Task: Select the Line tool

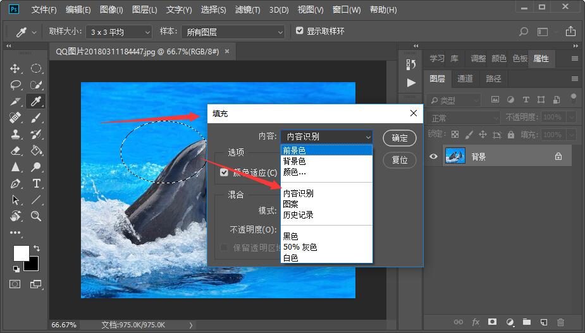Action: [36, 200]
